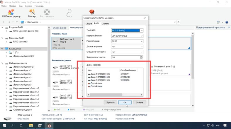Collapse the Компьютер tree node
This screenshot has height=129, width=231.
tap(2, 49)
